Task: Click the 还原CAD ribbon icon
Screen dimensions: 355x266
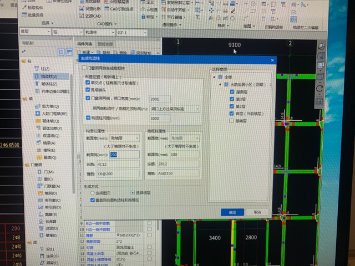Action: click(82, 16)
